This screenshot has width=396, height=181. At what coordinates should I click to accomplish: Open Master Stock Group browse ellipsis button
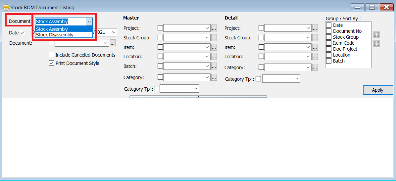pyautogui.click(x=214, y=38)
